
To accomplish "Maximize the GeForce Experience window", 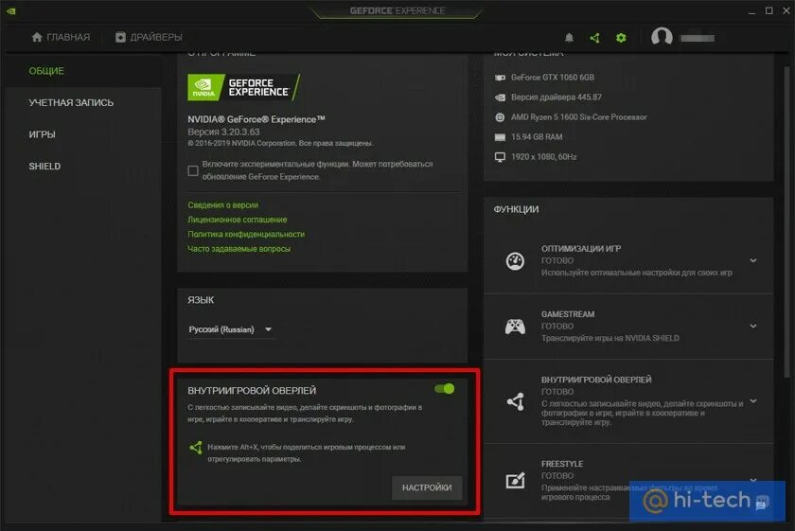I will (769, 10).
